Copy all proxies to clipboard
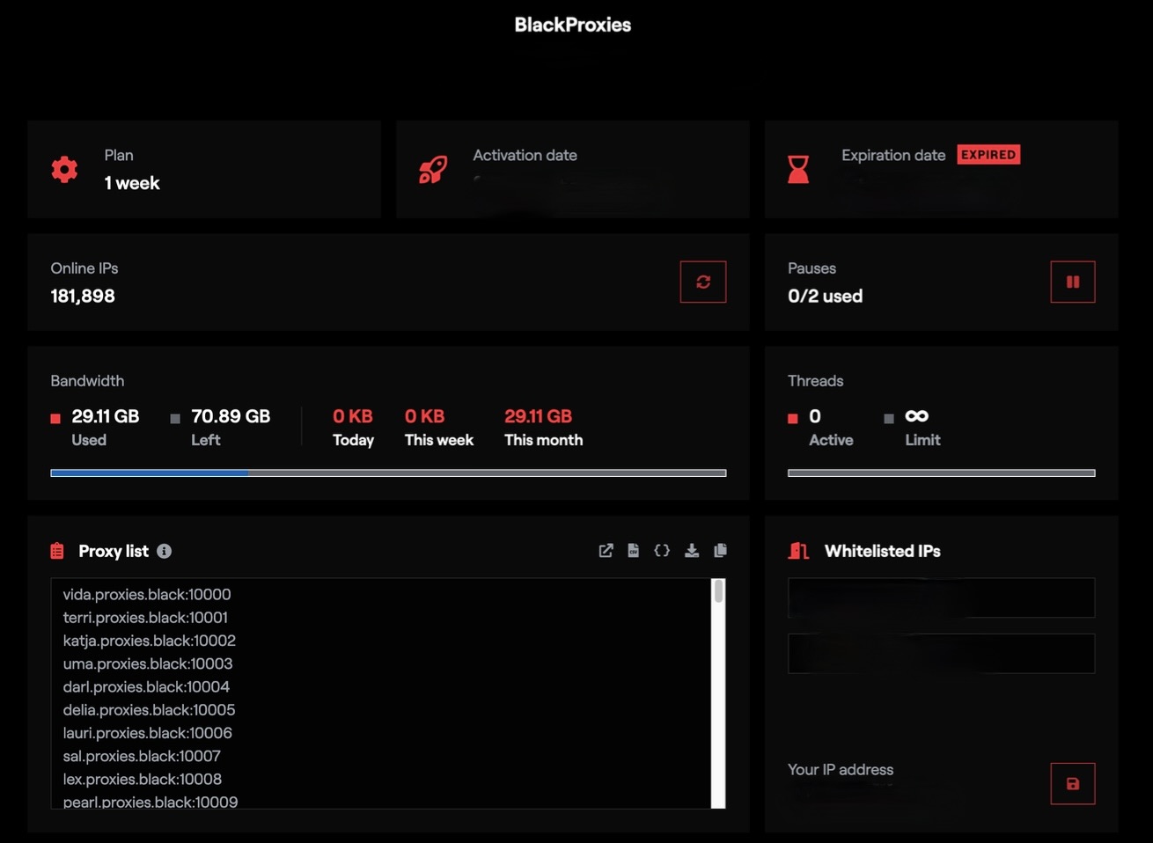 coord(720,550)
